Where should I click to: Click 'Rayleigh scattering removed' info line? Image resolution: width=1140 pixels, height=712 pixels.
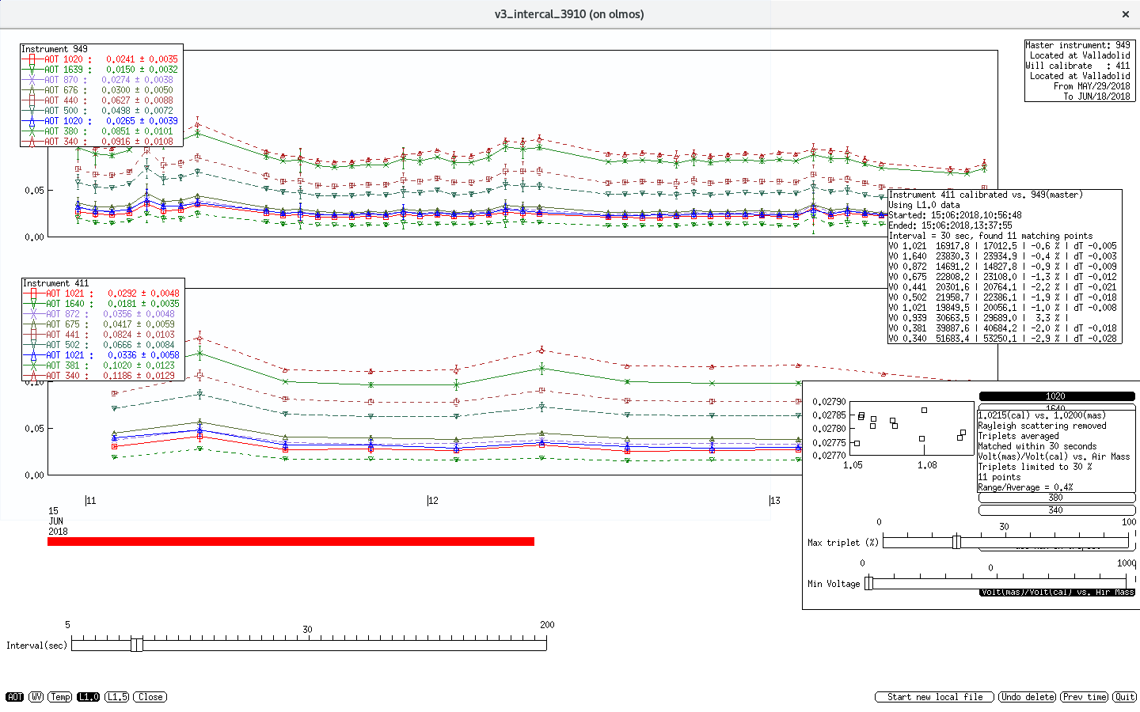pyautogui.click(x=1042, y=426)
